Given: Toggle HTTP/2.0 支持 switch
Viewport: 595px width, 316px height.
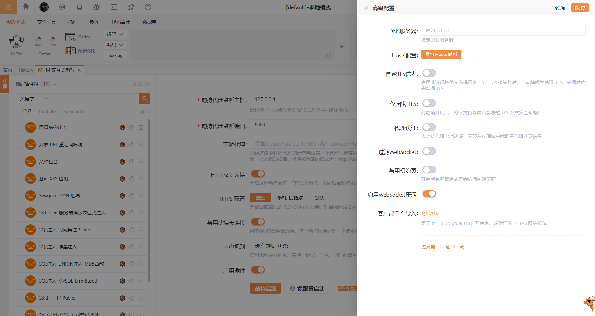Looking at the screenshot, I should point(258,174).
